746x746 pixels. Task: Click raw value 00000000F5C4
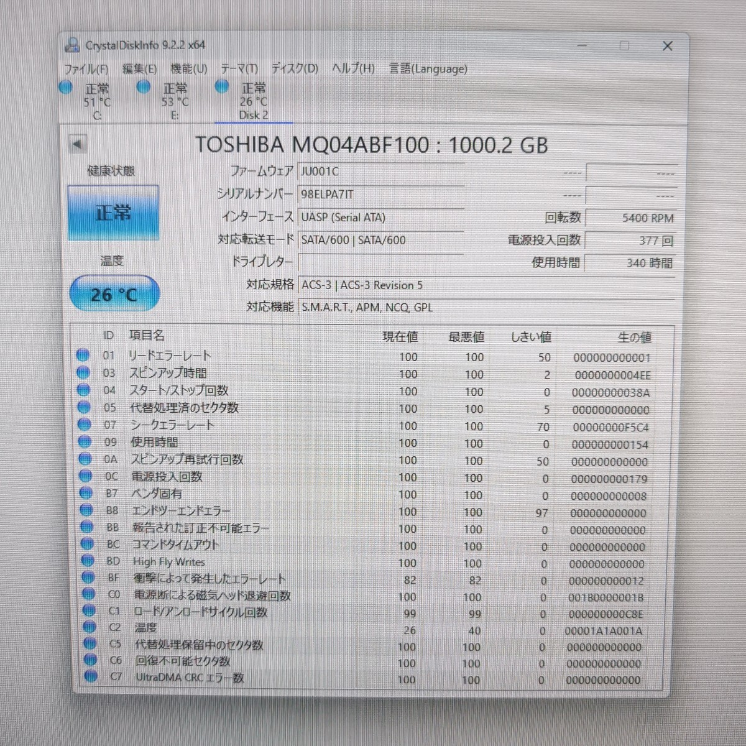tap(610, 428)
